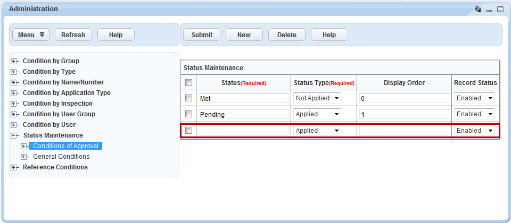The height and width of the screenshot is (223, 511).
Task: Toggle the select-all header checkbox
Action: (x=188, y=83)
